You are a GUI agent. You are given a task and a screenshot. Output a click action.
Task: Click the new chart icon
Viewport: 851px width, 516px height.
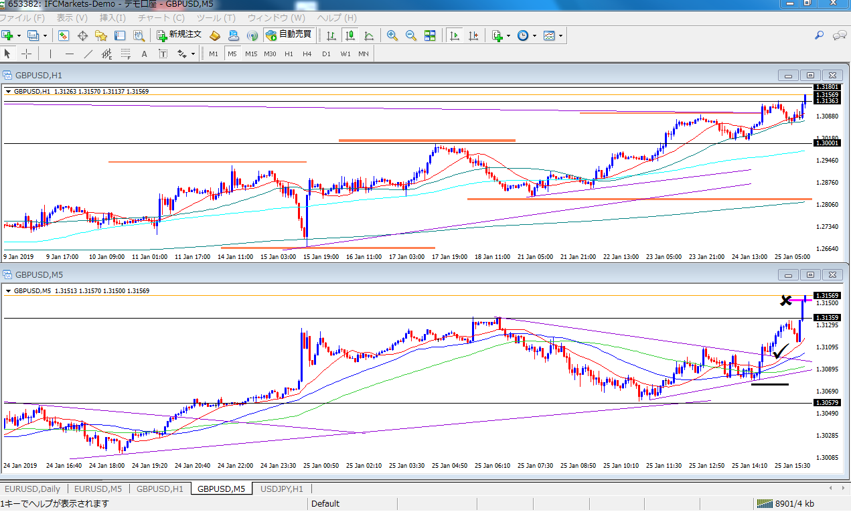(x=7, y=35)
